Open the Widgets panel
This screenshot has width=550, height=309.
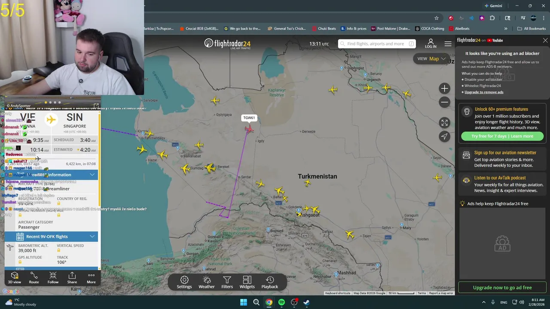tap(247, 282)
